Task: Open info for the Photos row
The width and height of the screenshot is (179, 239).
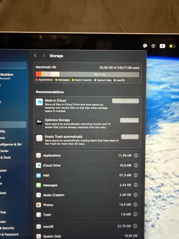Action: 135,205
